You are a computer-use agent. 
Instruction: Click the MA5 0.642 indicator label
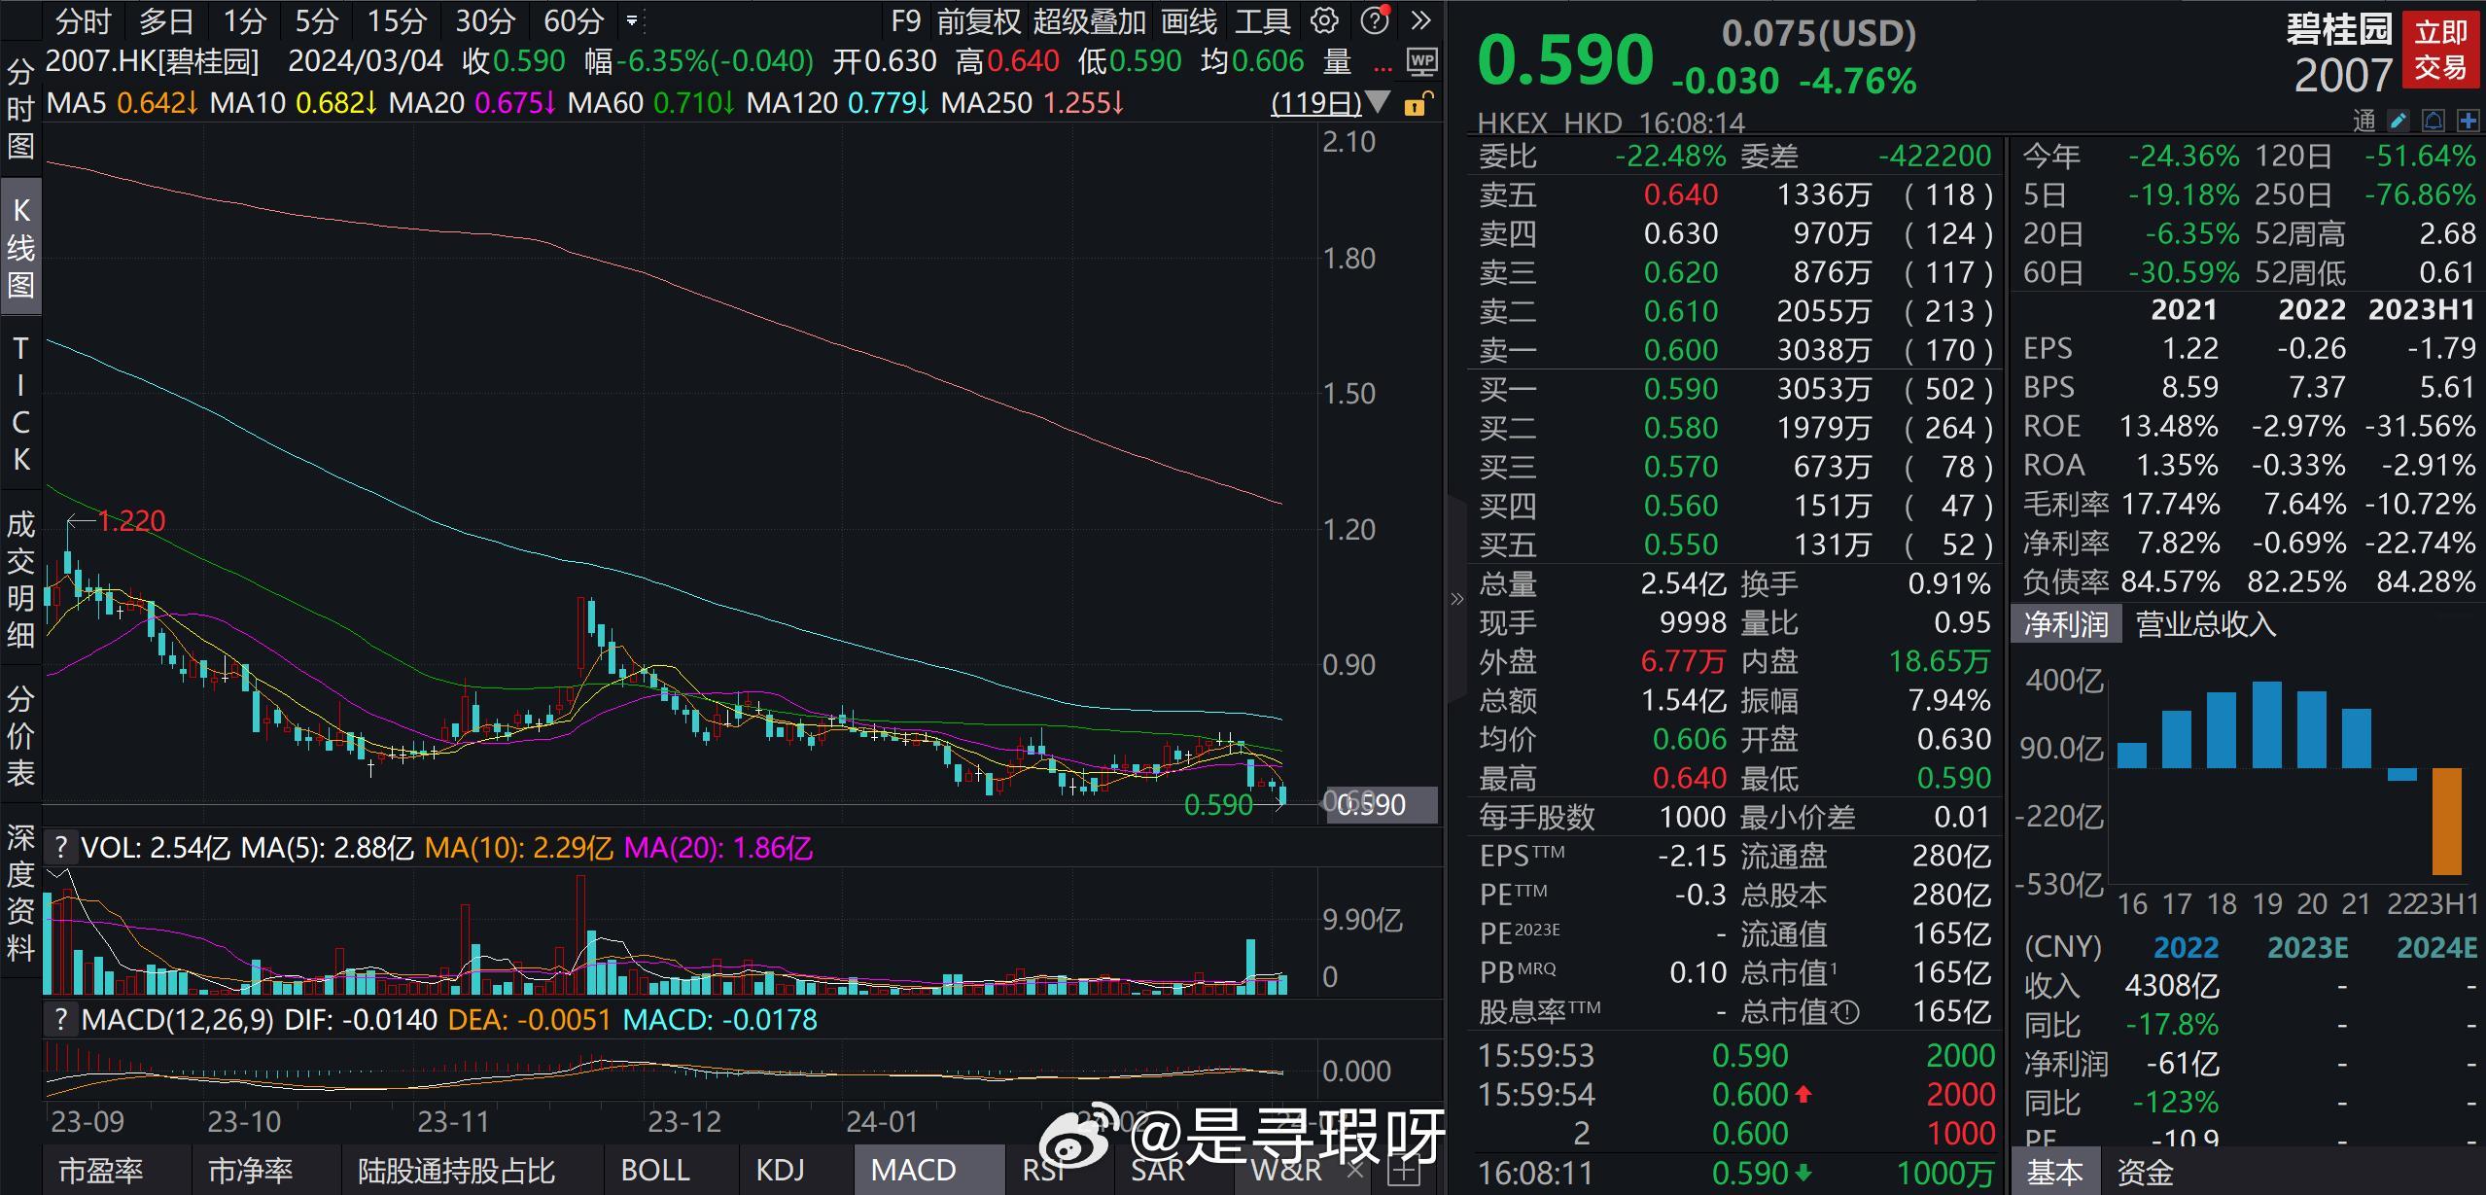click(123, 103)
